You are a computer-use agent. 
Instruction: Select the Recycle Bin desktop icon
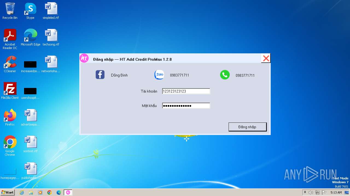tap(10, 11)
